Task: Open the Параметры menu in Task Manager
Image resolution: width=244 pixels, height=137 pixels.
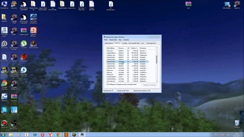Action: tap(113, 40)
